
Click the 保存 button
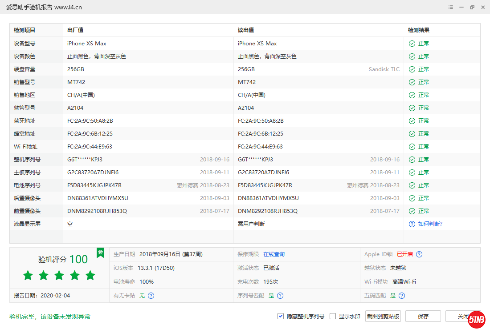click(423, 316)
